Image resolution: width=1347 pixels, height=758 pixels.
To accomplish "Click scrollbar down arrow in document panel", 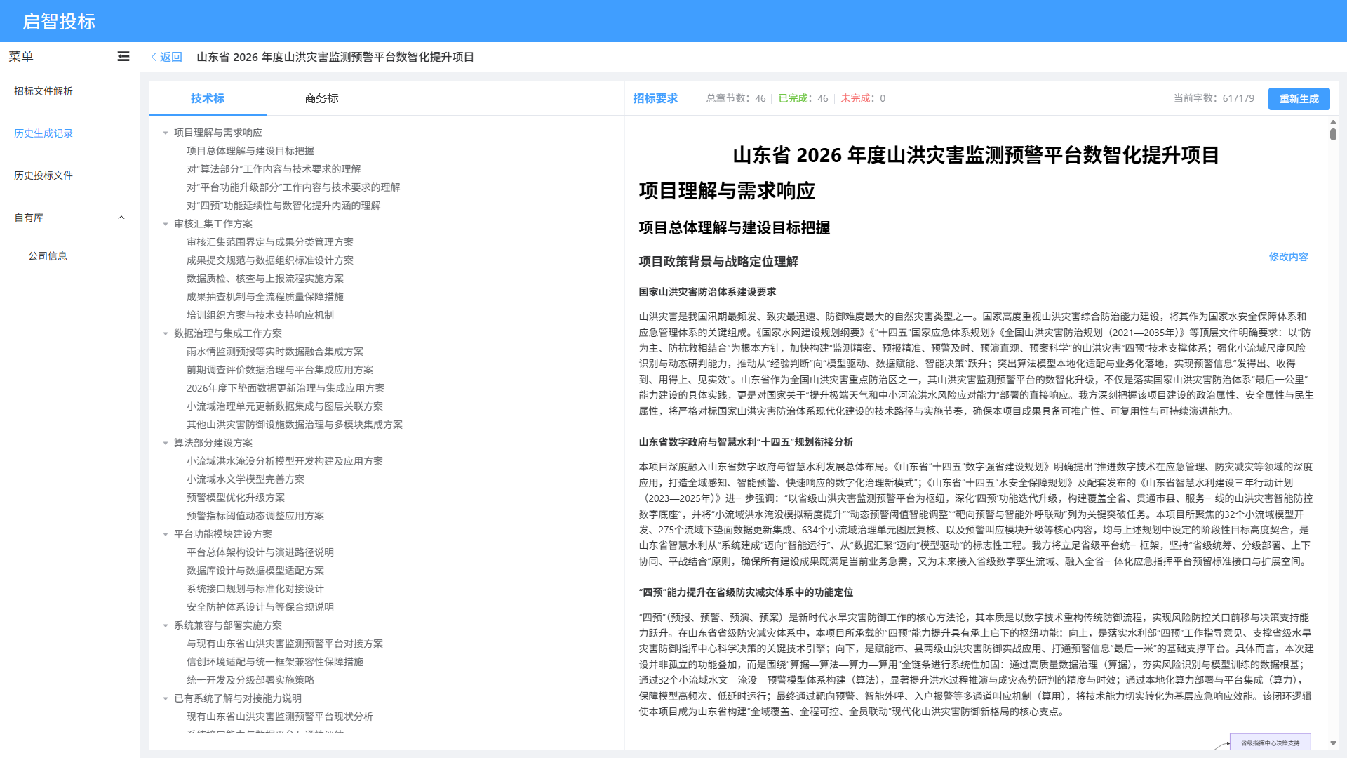I will 1333,743.
